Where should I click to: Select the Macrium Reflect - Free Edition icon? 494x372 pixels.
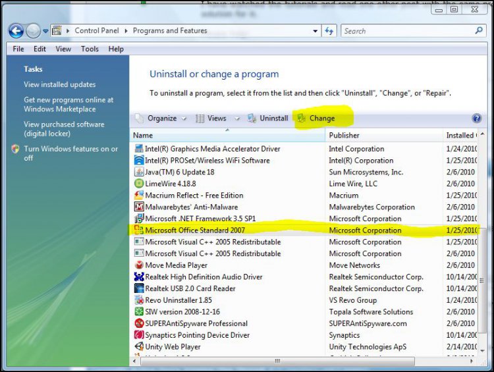(x=138, y=195)
